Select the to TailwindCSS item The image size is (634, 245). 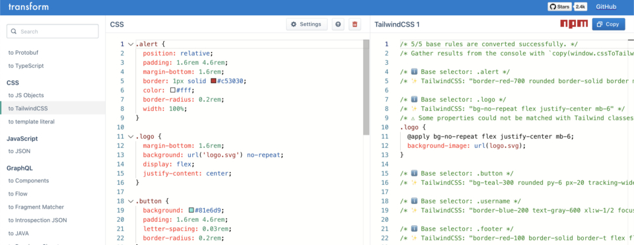point(53,108)
